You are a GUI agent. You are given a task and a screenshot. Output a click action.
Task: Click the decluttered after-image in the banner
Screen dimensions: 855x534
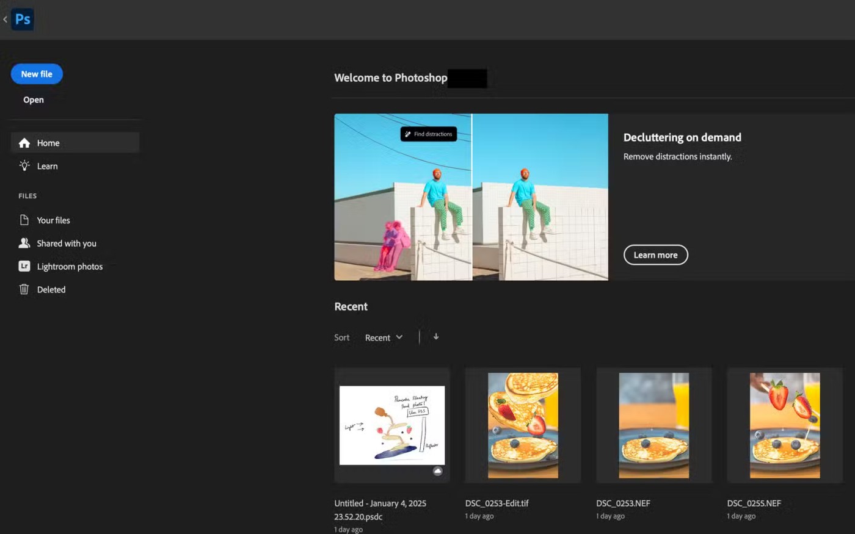pos(540,197)
